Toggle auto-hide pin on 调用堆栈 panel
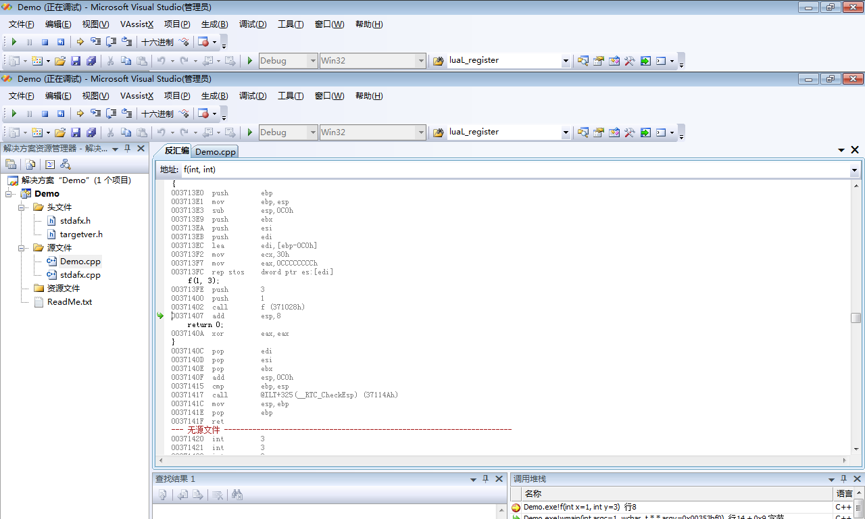 click(x=845, y=479)
